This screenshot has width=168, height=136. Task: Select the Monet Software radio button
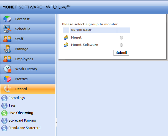121,45
